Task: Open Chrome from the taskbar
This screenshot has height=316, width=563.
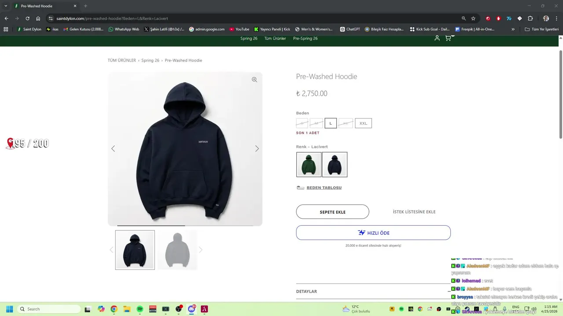Action: click(114, 309)
